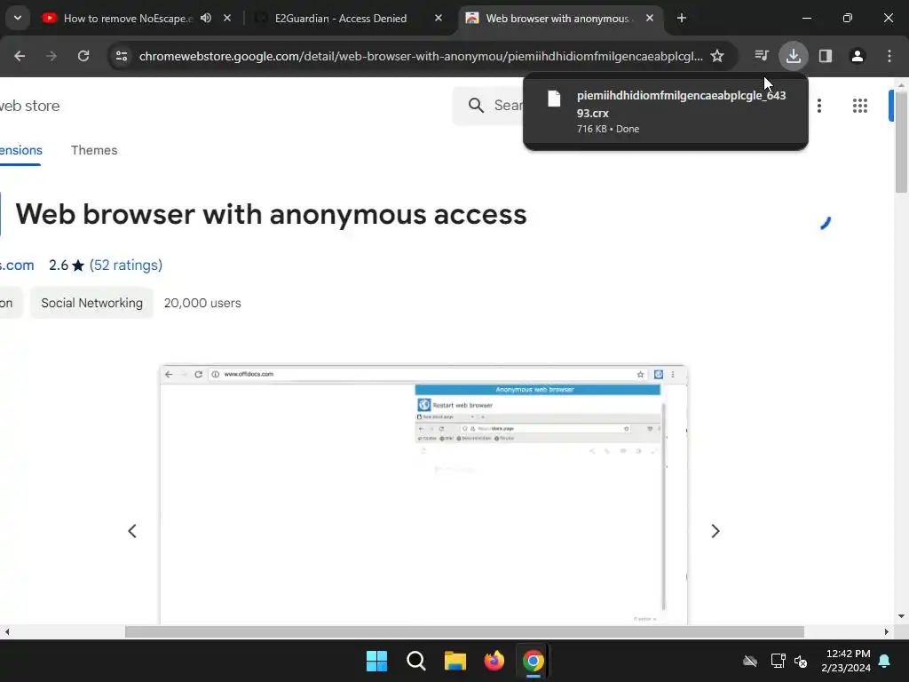Open the Google apps grid icon
This screenshot has width=909, height=682.
point(860,106)
